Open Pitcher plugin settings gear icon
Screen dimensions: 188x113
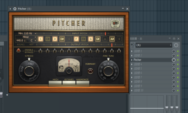(15, 9)
